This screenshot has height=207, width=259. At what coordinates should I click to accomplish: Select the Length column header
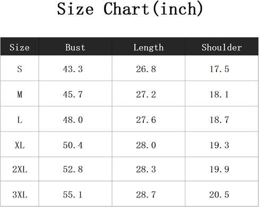pyautogui.click(x=149, y=48)
